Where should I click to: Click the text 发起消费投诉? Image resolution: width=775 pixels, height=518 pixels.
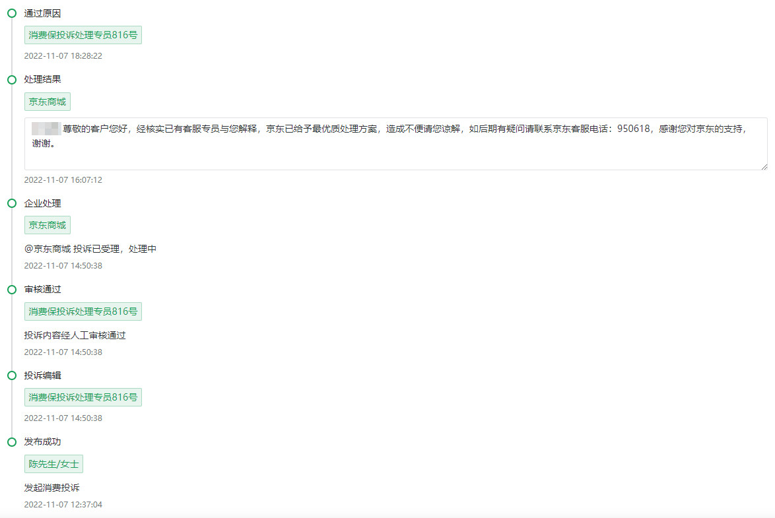(52, 488)
